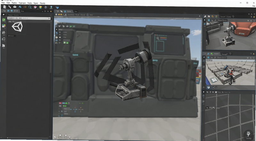The image size is (256, 141).
Task: Click the device-with-arrow sidebar icon
Action: [x=4, y=39]
